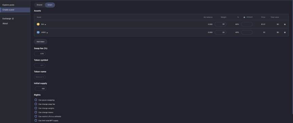
Task: Toggle the Can change weights right
Action: [36, 108]
